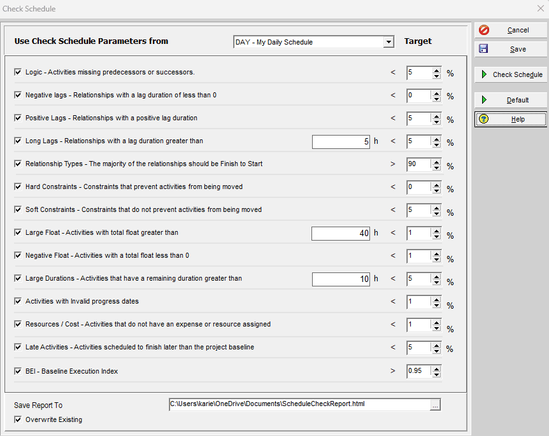
Task: Toggle the Hard Constraints checkbox
Action: 18,186
